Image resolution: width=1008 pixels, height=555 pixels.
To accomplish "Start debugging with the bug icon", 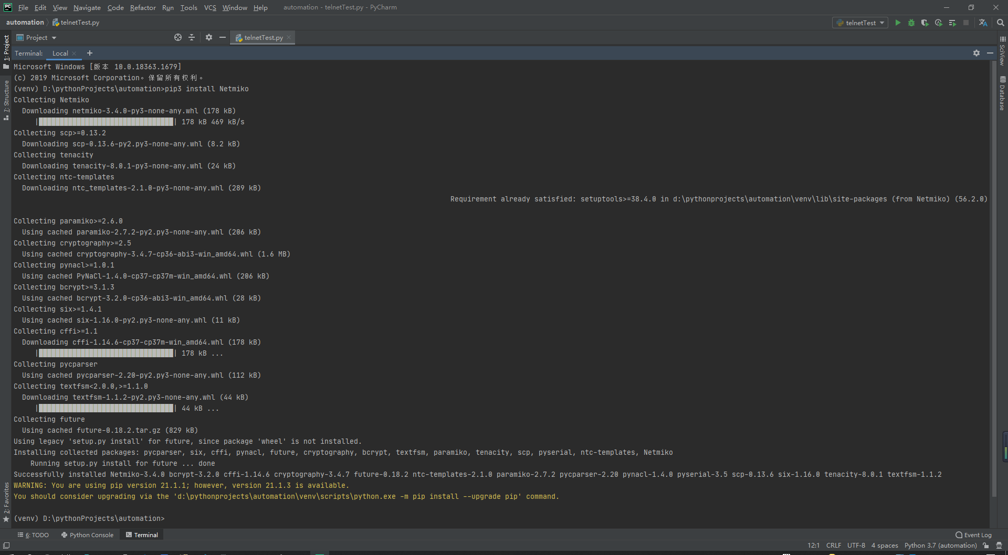I will click(911, 23).
